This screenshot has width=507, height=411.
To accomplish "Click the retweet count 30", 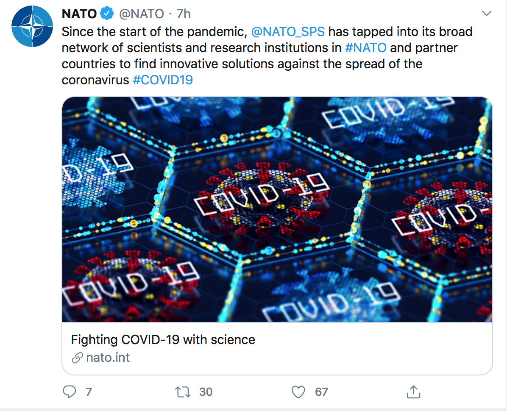I will coord(206,392).
